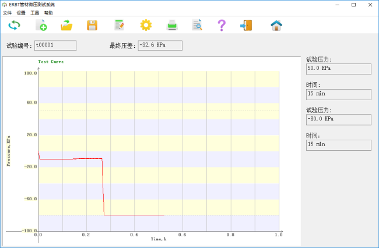The height and width of the screenshot is (248, 379).
Task: Select the 50.0 KPa test pressure field
Action: [338, 69]
